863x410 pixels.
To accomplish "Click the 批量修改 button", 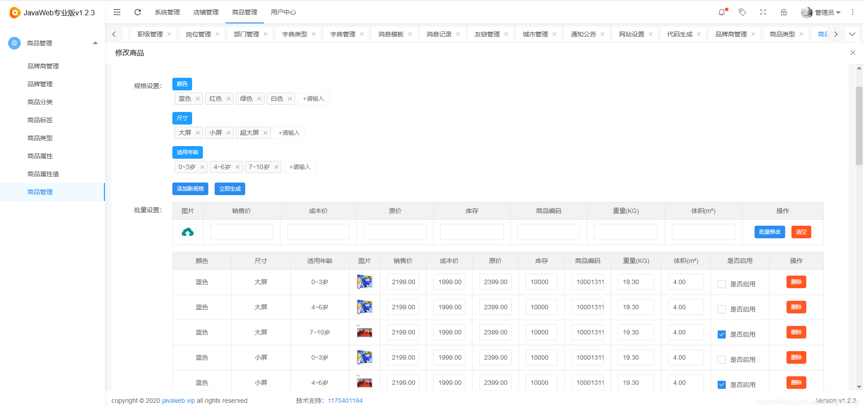I will coord(770,232).
